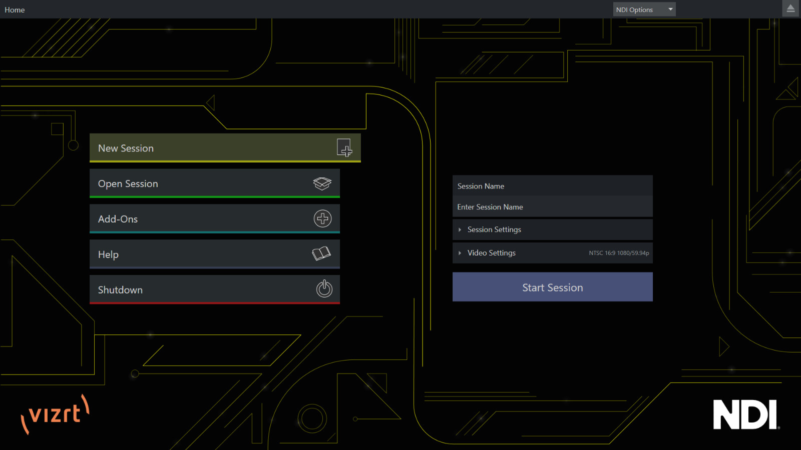Click the Home label in the title bar
The image size is (801, 450).
(x=15, y=10)
